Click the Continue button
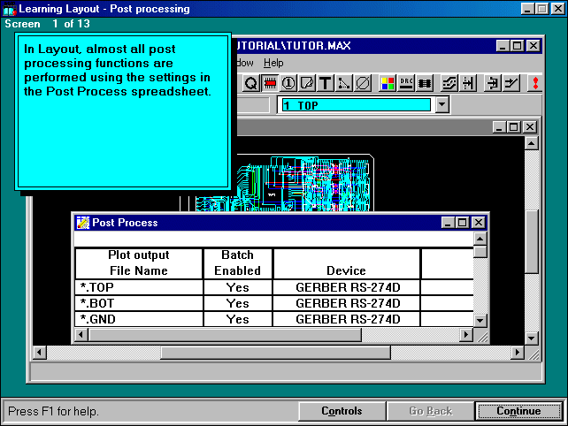 518,411
